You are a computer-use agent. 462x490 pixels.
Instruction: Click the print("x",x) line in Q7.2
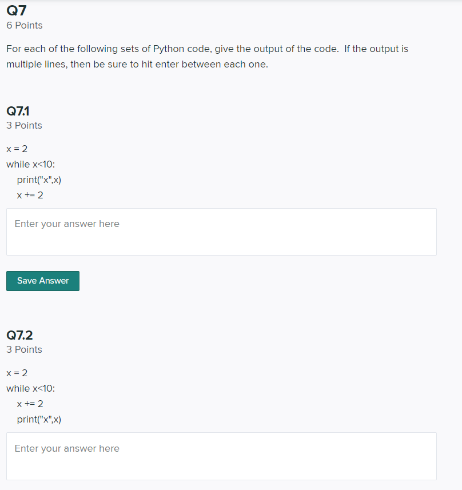38,419
